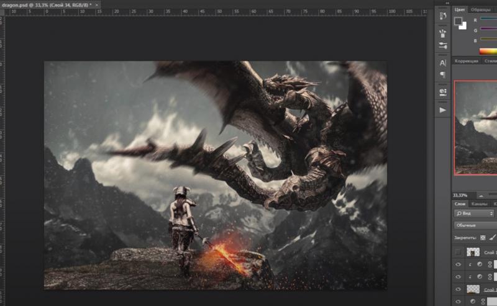
Task: Click lock transparent pixels checkerboard icon
Action: click(x=483, y=237)
